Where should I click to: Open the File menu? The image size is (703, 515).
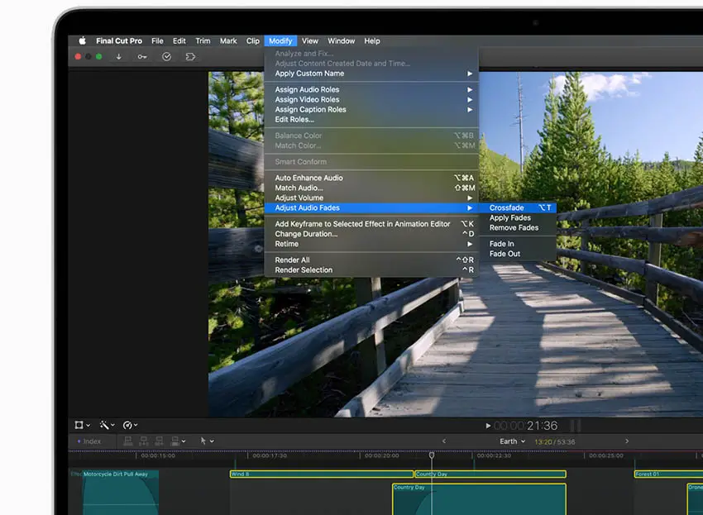[157, 41]
